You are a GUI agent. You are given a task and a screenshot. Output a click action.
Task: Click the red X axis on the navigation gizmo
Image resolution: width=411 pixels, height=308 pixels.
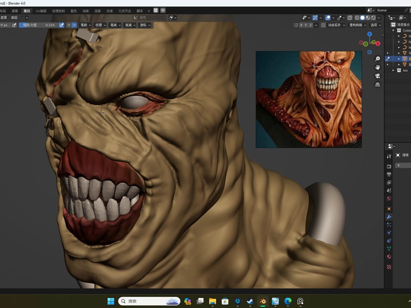click(x=378, y=44)
